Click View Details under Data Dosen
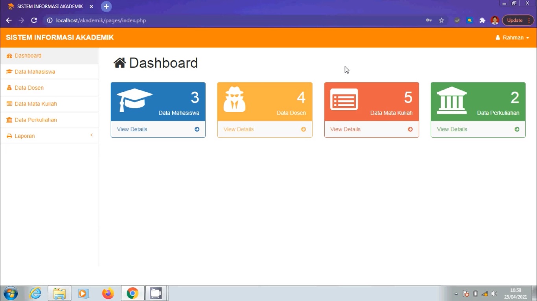Viewport: 537px width, 301px height. 239,129
